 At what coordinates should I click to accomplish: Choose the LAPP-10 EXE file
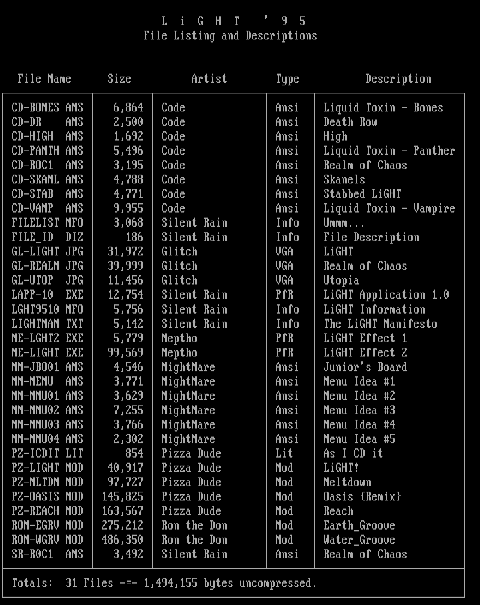(47, 295)
